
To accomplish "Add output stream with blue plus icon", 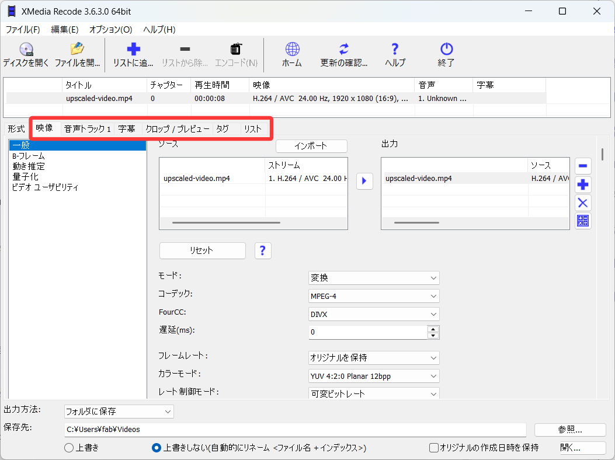I will pos(583,184).
